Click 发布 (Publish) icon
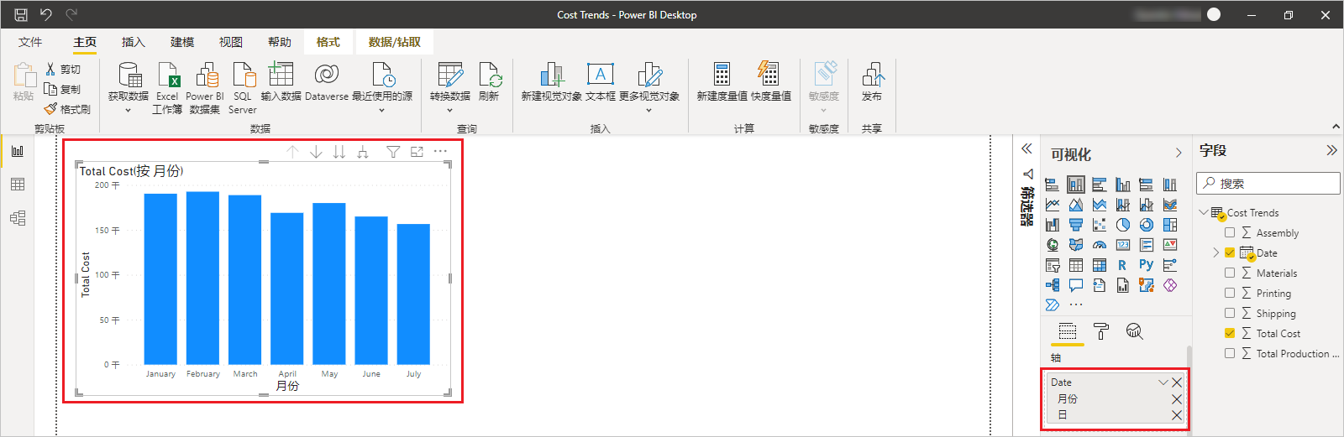 click(x=872, y=75)
